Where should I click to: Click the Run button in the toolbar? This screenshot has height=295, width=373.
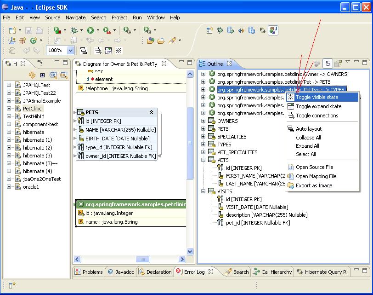pos(90,30)
